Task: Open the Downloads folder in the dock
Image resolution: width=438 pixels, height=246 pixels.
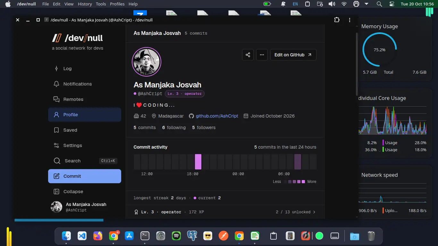Action: click(354, 236)
